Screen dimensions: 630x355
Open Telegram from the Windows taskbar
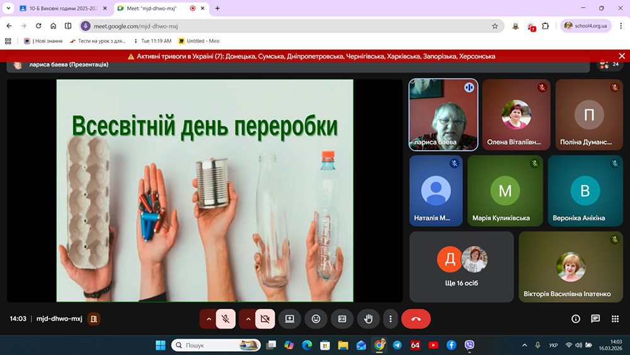tap(397, 345)
